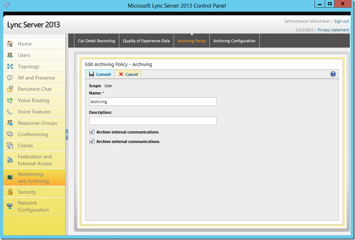Click the Clients windows icon
Screen dimensions: 355x240
coord(10,146)
